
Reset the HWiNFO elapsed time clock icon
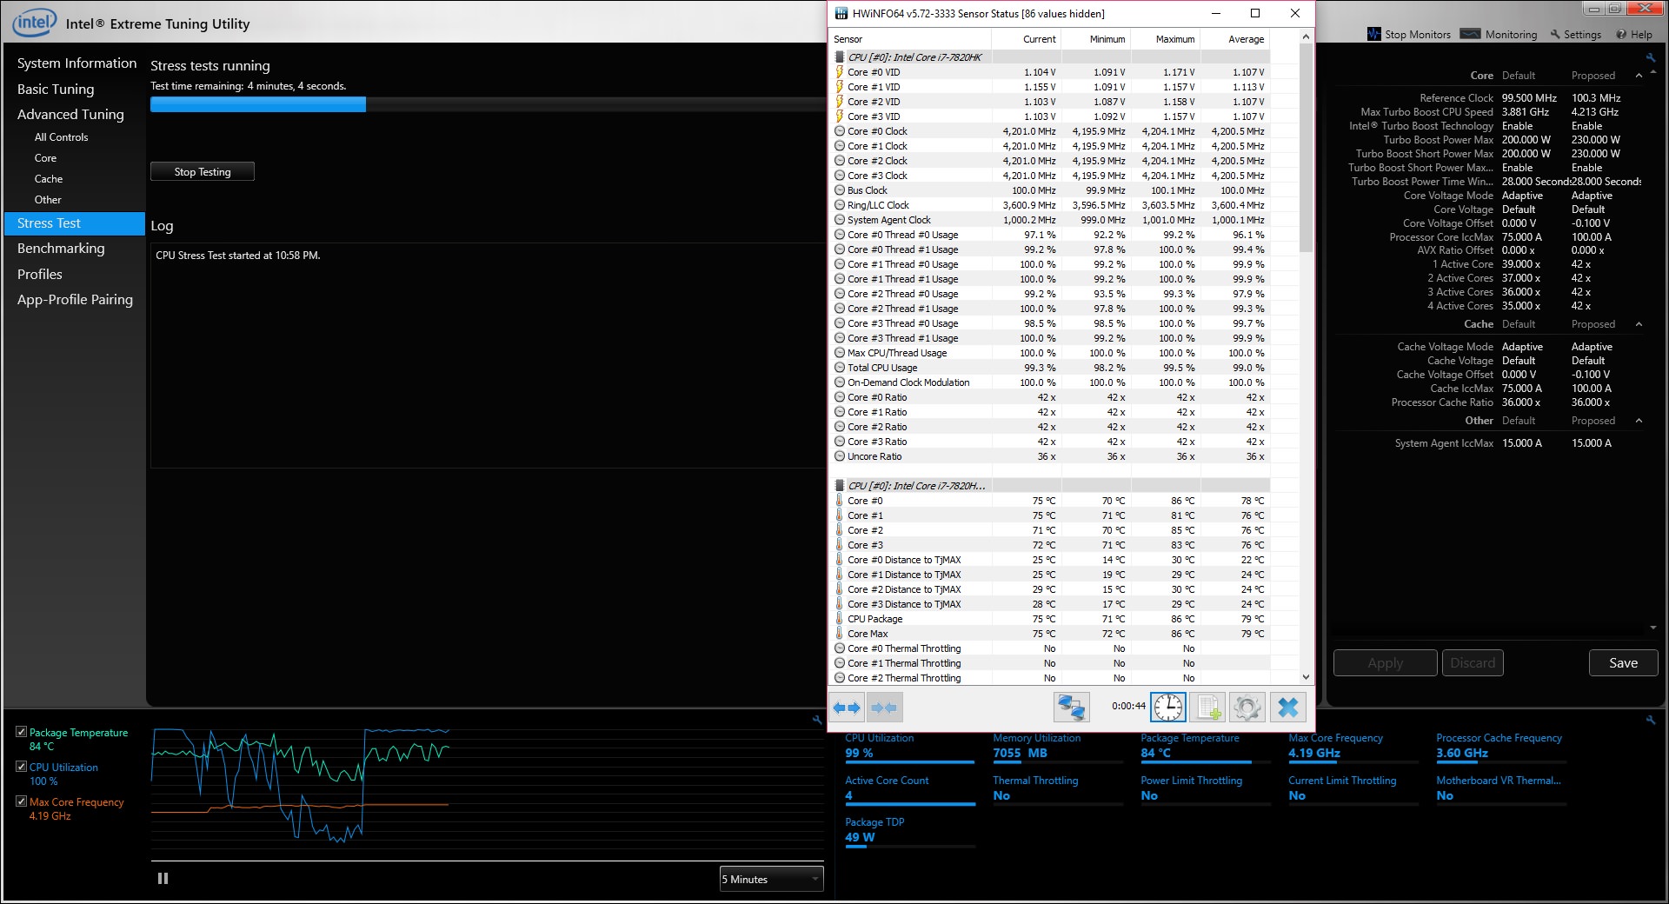(1168, 708)
